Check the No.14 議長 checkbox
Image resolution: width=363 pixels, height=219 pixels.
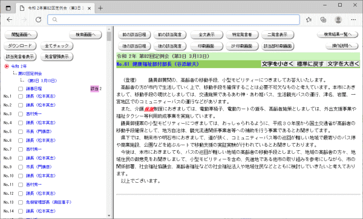coord(21,211)
